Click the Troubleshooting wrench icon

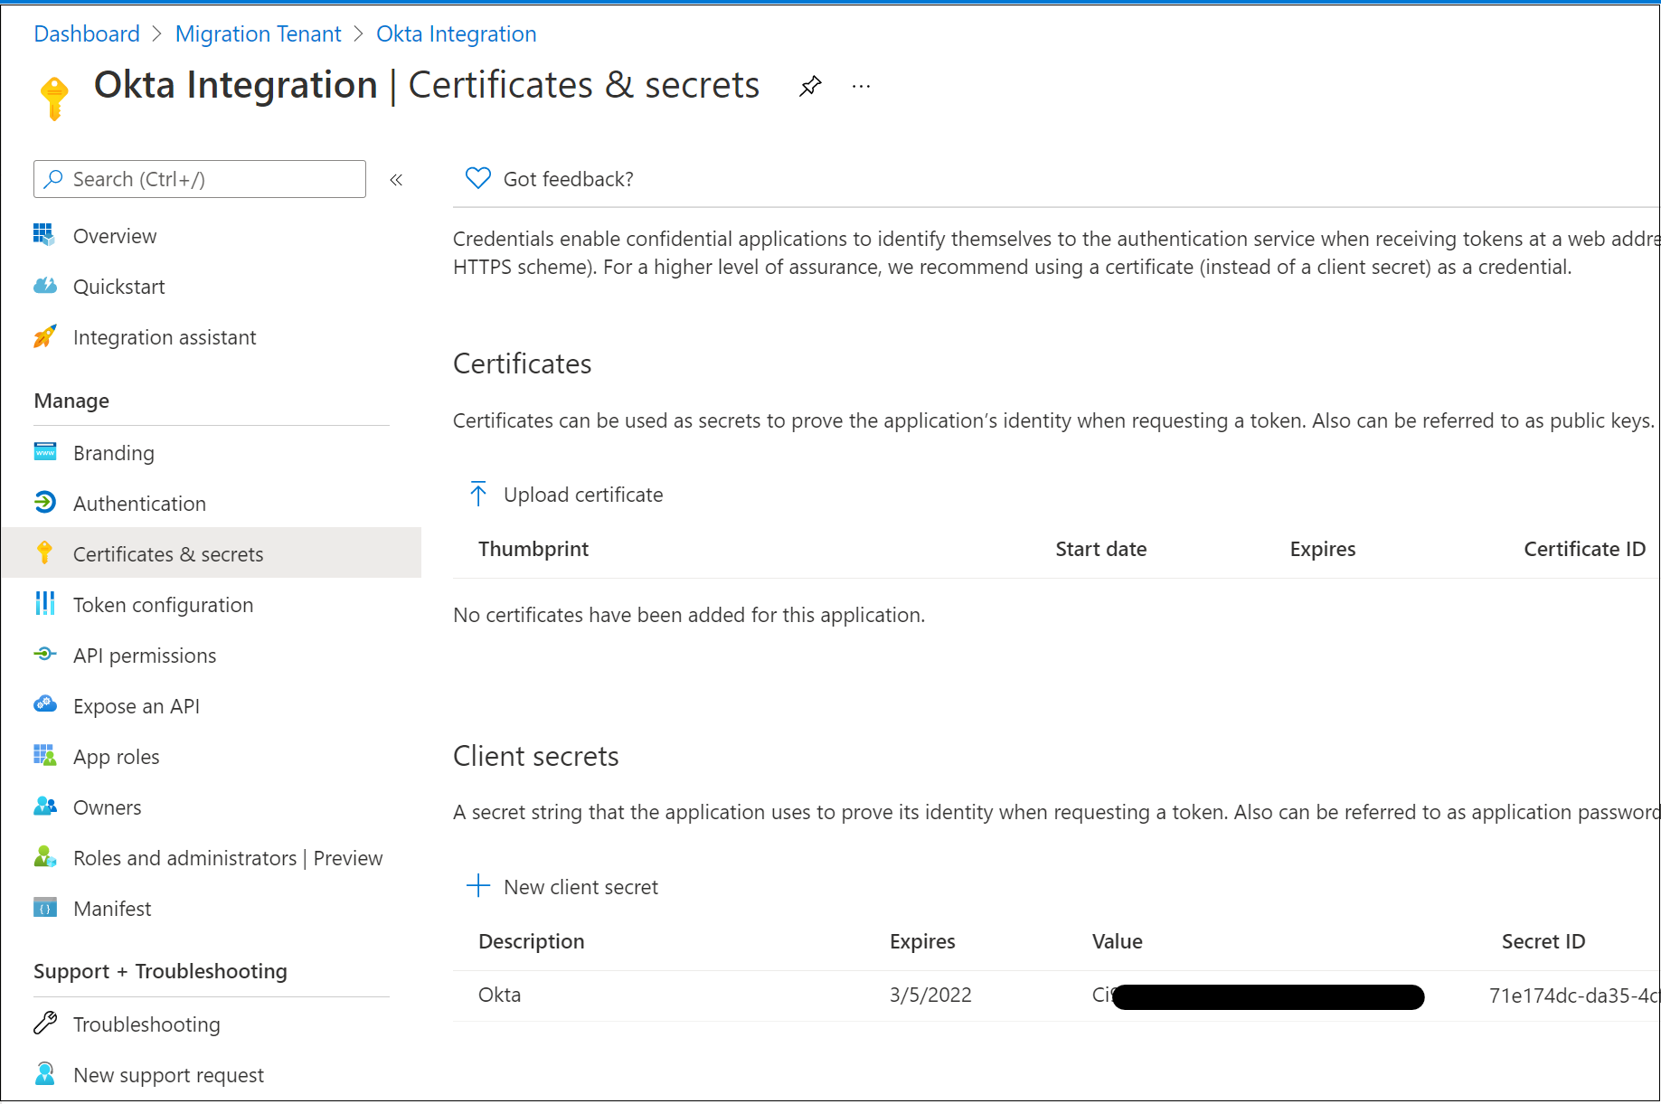coord(44,1023)
